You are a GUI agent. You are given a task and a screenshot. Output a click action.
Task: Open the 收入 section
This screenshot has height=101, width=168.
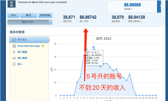pos(20,64)
